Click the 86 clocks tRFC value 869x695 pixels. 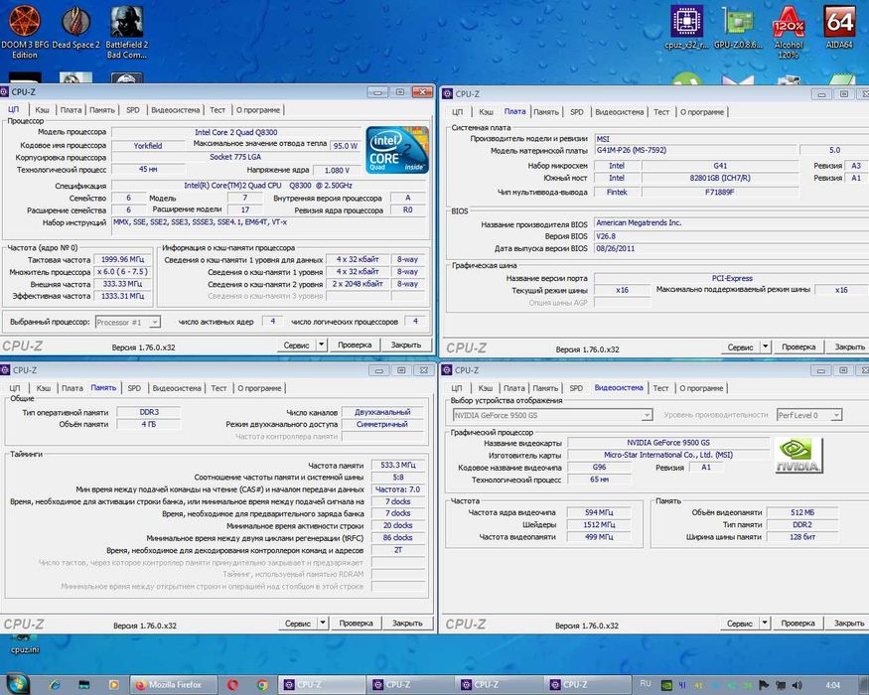click(x=398, y=537)
